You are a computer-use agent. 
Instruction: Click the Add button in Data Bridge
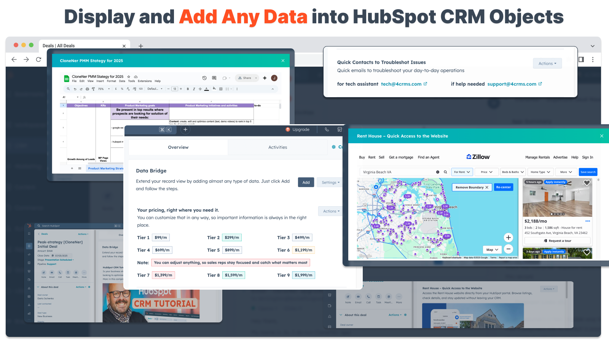tap(306, 182)
